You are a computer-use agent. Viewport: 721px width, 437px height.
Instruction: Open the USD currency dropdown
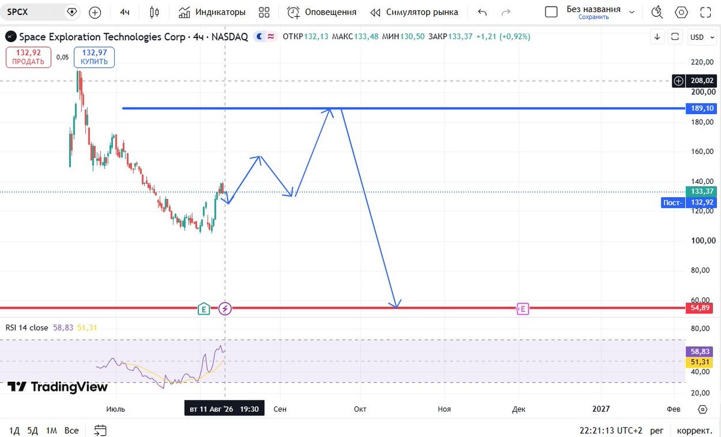(701, 37)
